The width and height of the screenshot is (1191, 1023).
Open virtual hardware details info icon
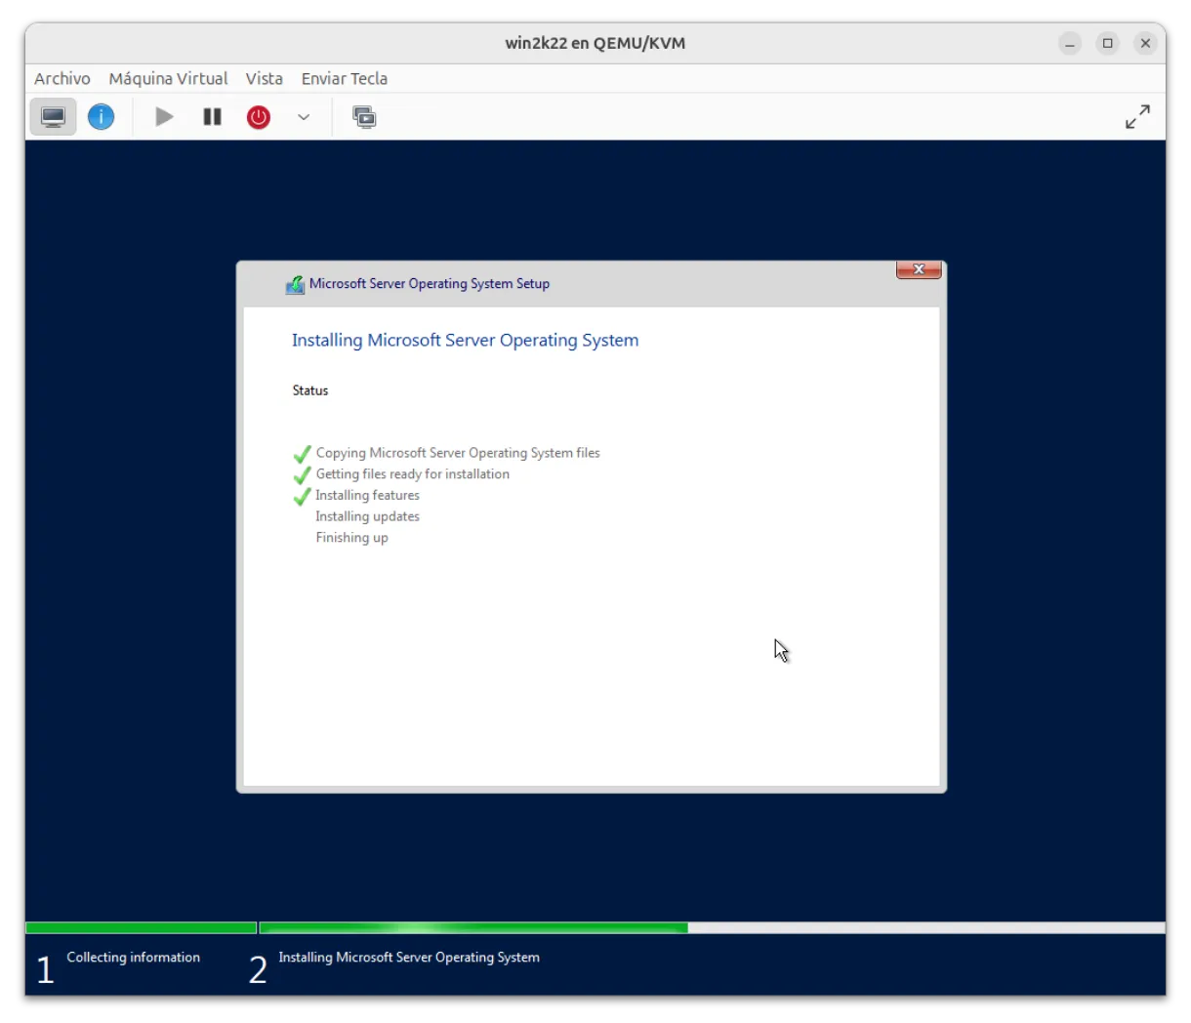coord(101,117)
